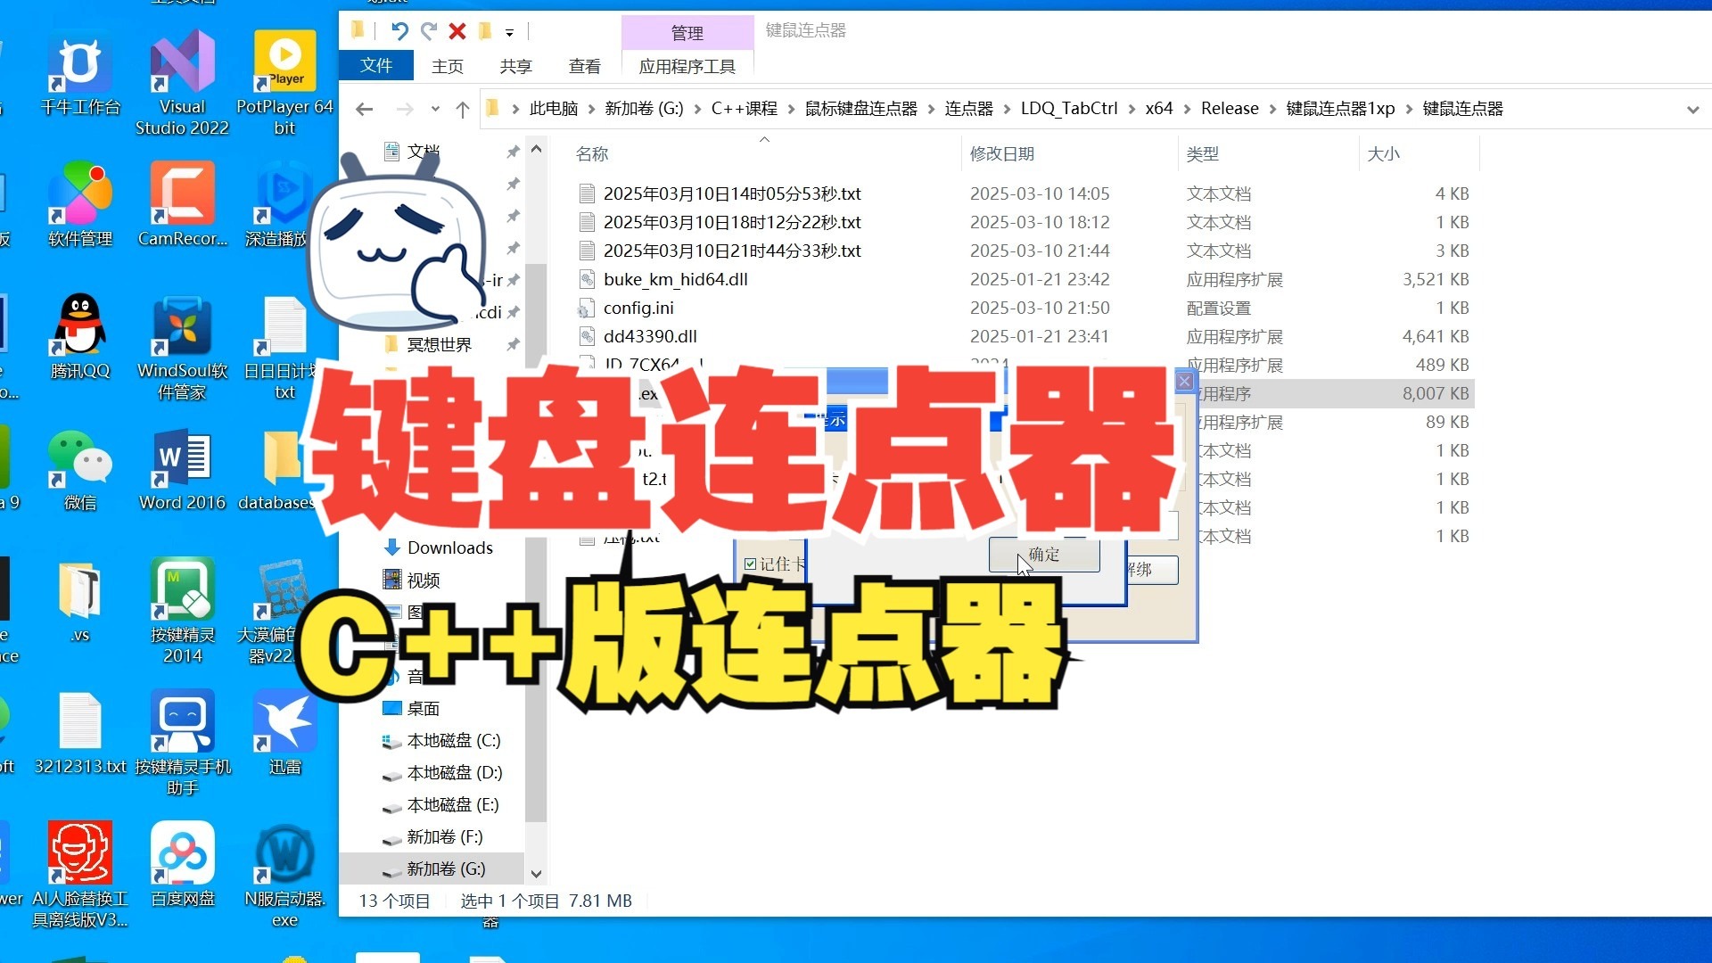Open the 千牛工作台 desktop icon
The width and height of the screenshot is (1712, 963).
pos(80,73)
